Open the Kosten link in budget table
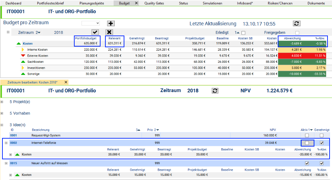 coord(28,43)
